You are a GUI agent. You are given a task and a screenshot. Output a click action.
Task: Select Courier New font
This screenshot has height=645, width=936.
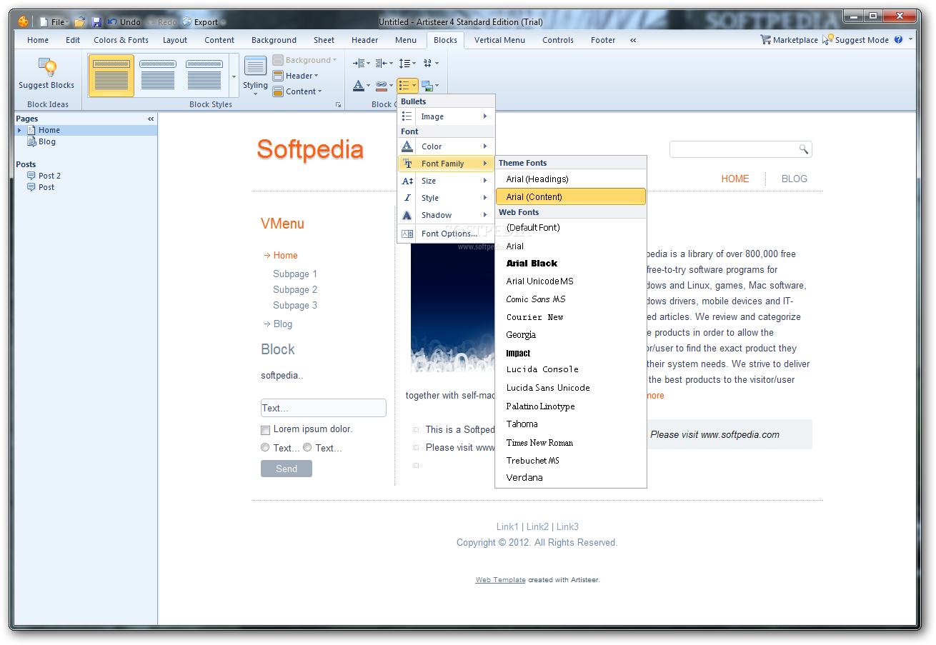(x=571, y=317)
